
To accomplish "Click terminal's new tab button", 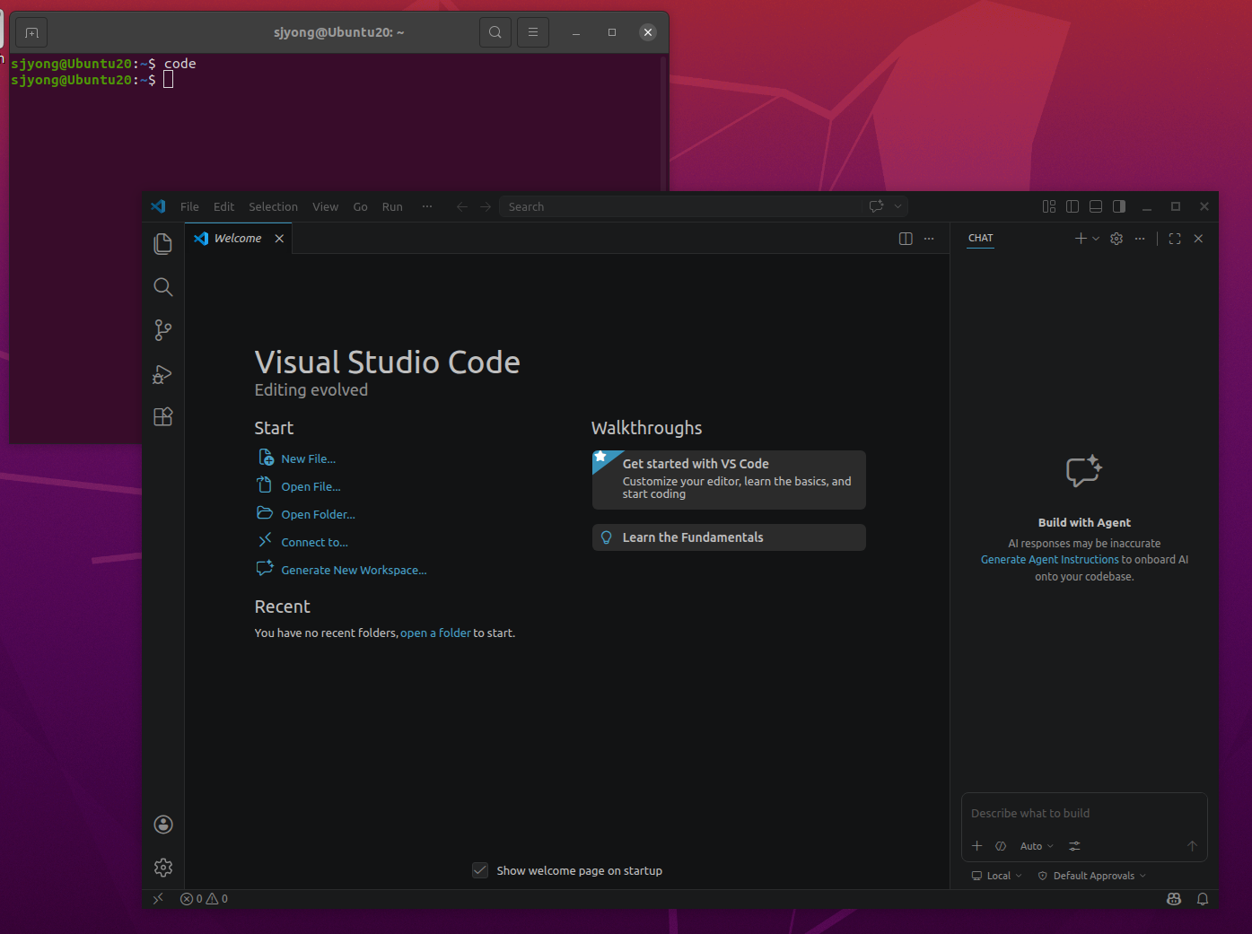I will point(32,32).
